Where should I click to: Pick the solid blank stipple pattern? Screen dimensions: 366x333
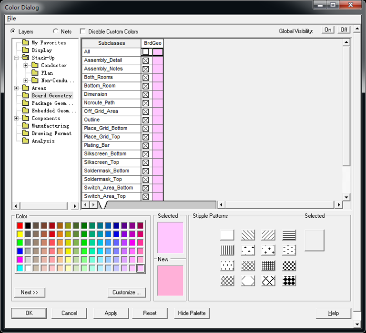click(227, 235)
